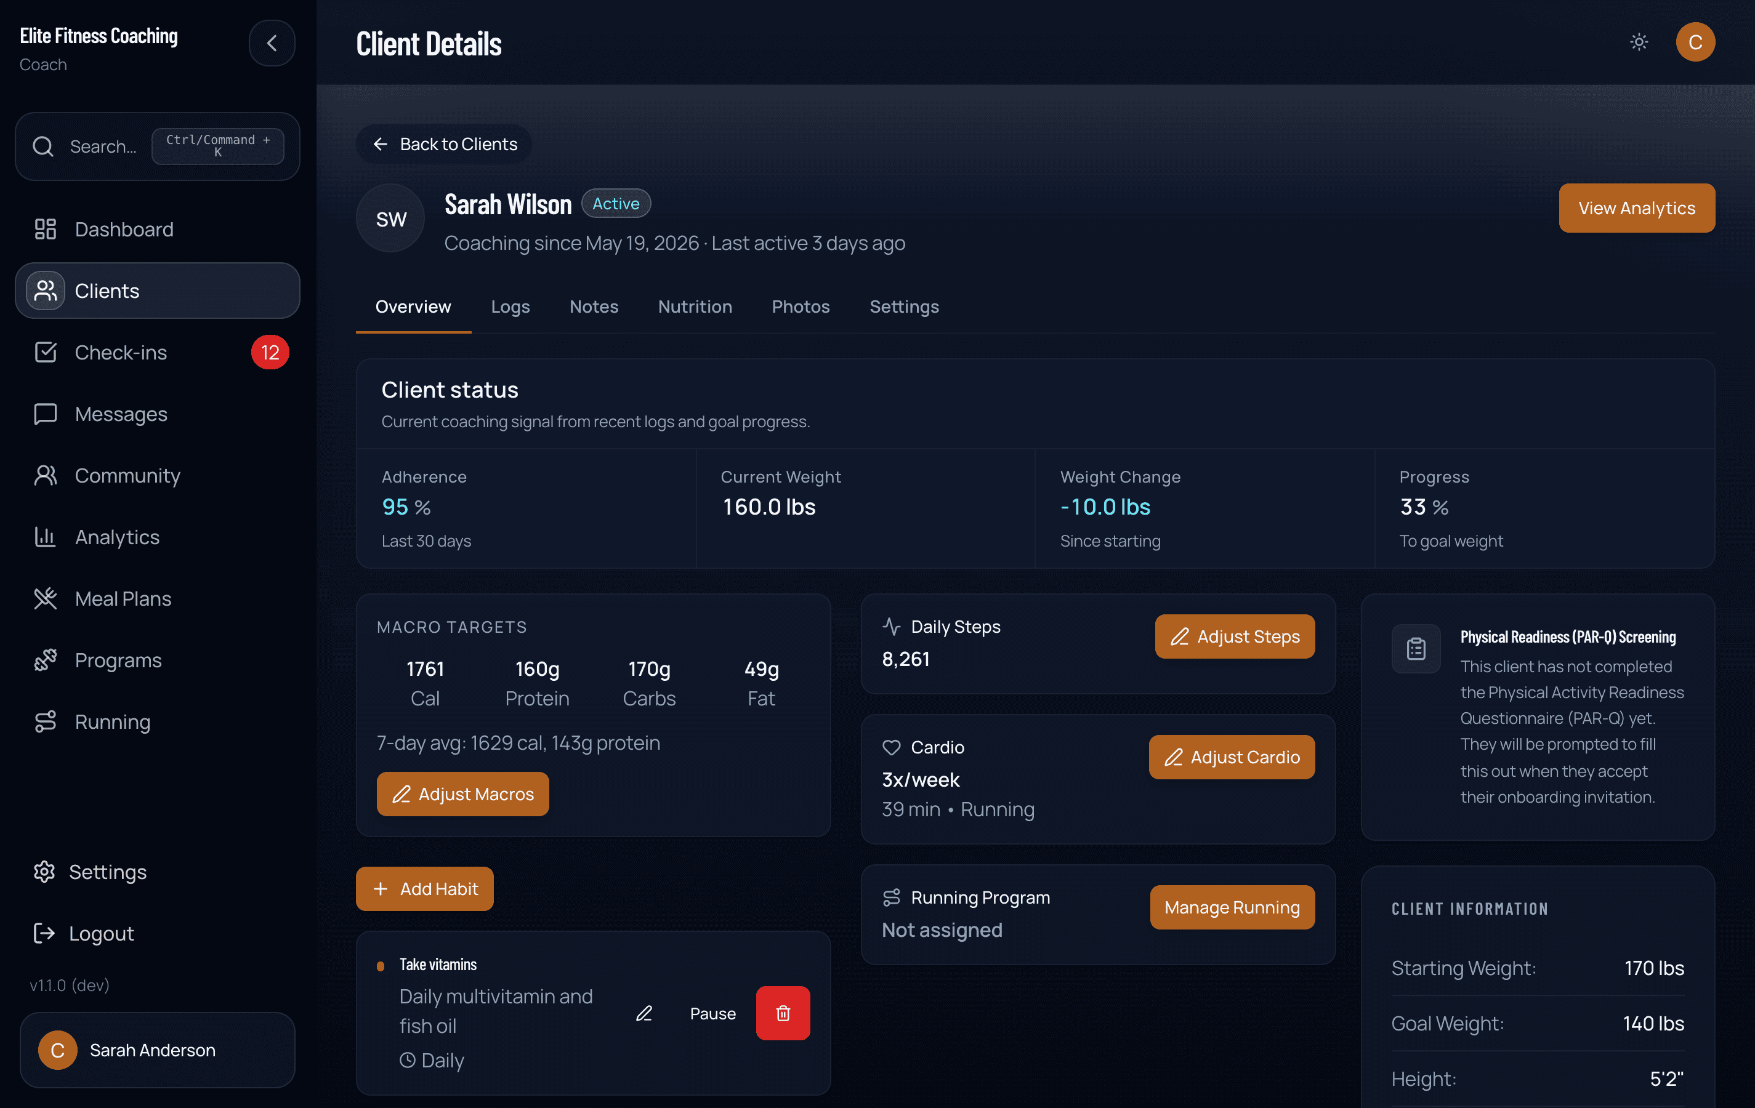This screenshot has height=1108, width=1755.
Task: Click the Adjust Steps button
Action: click(x=1235, y=636)
